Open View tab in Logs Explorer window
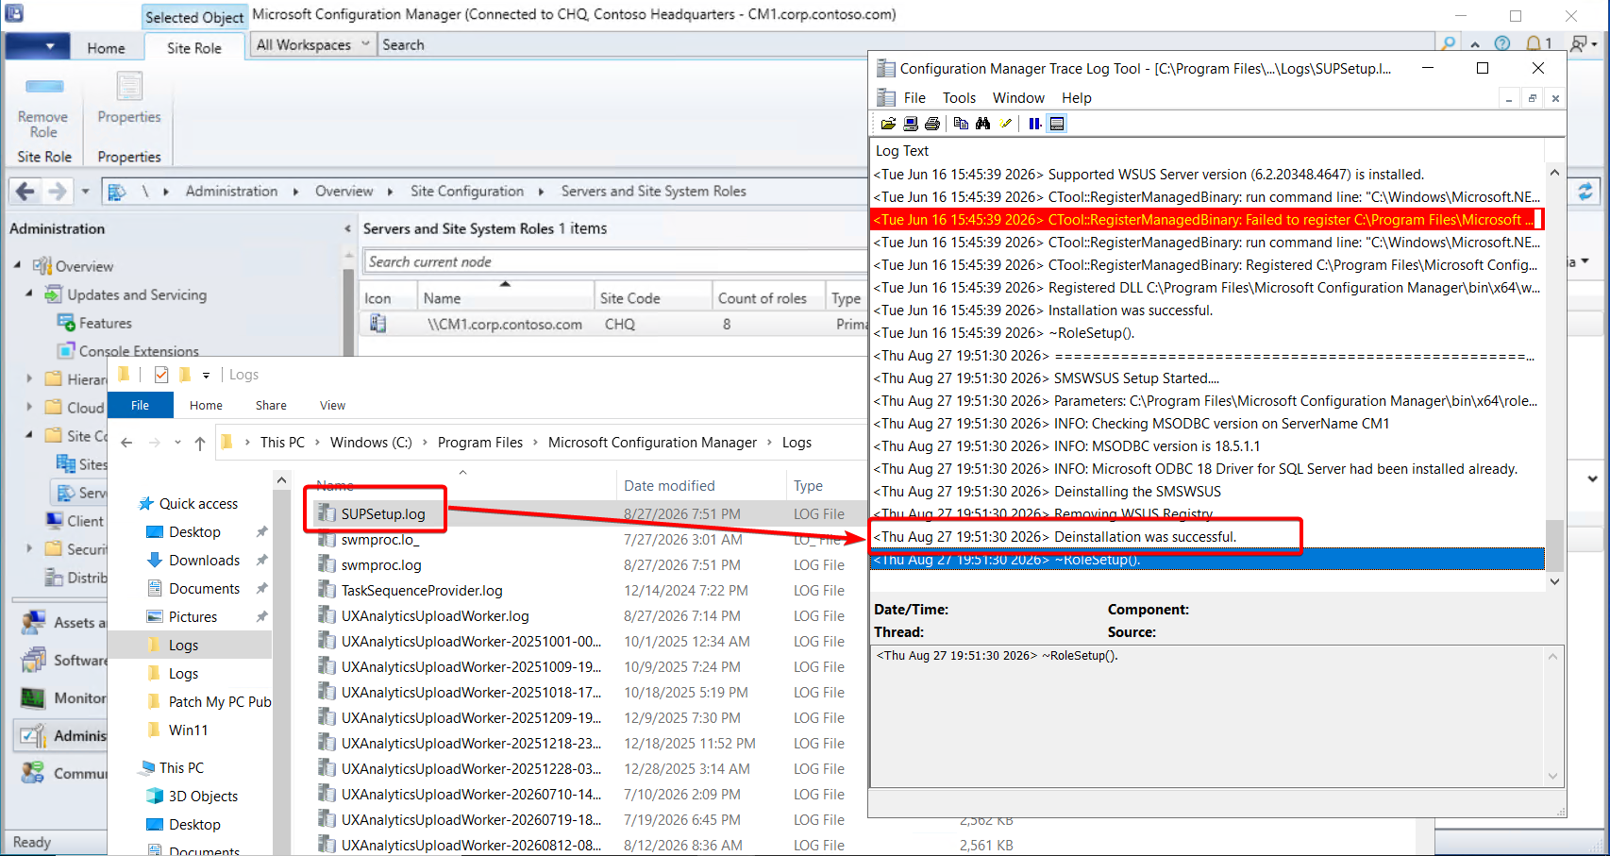The image size is (1610, 856). pos(332,405)
